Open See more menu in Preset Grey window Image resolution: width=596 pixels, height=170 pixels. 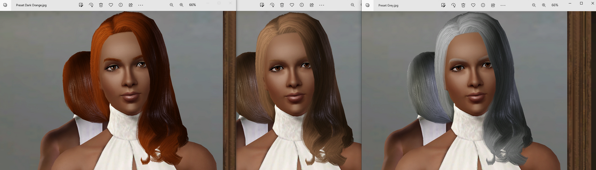503,5
